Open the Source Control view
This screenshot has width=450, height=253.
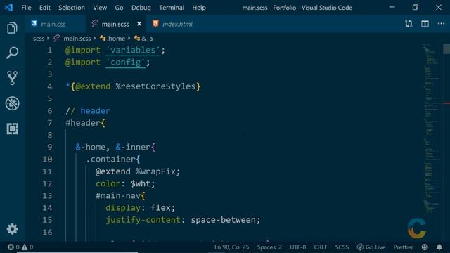[x=12, y=78]
